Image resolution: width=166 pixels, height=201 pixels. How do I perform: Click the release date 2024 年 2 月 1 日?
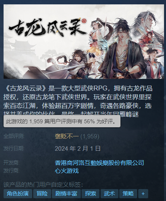click(x=78, y=149)
